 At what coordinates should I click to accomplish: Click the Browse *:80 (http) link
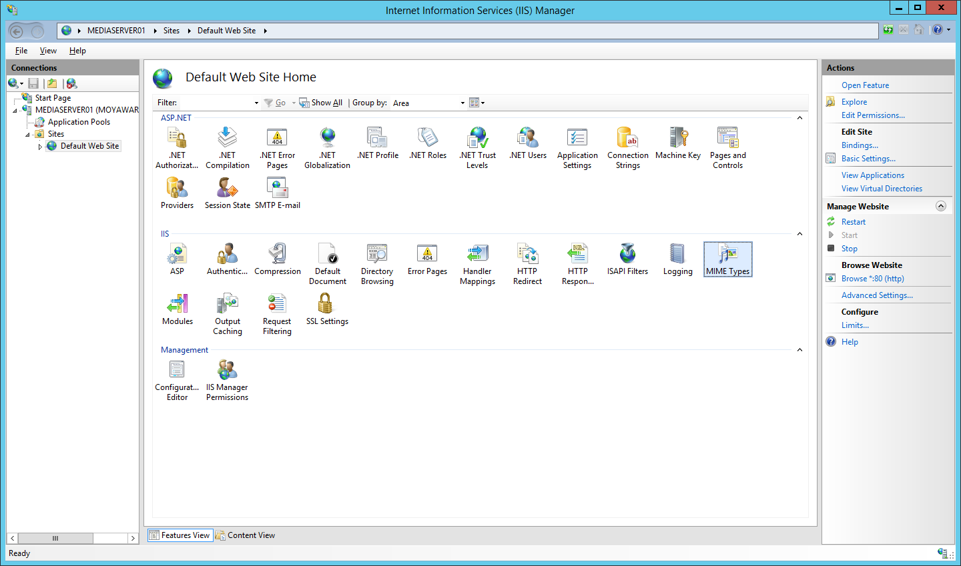(x=872, y=278)
